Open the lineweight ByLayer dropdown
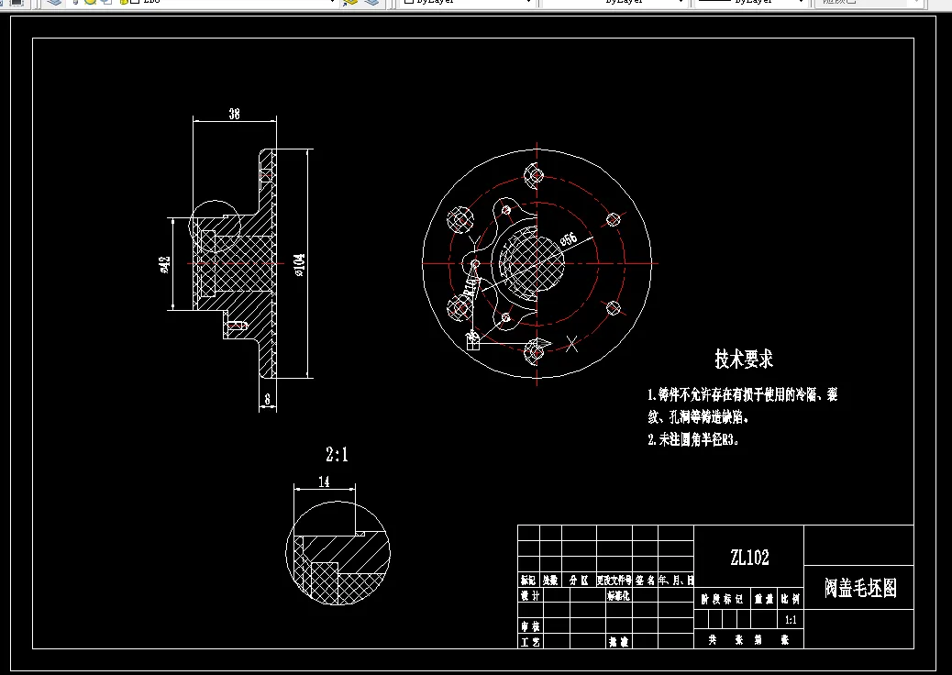Image resolution: width=952 pixels, height=675 pixels. click(x=750, y=2)
